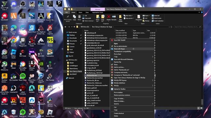Image resolution: width=211 pixels, height=118 pixels.
Task: Select the Rockstar Games Launcher desktop icon
Action: click(4, 78)
